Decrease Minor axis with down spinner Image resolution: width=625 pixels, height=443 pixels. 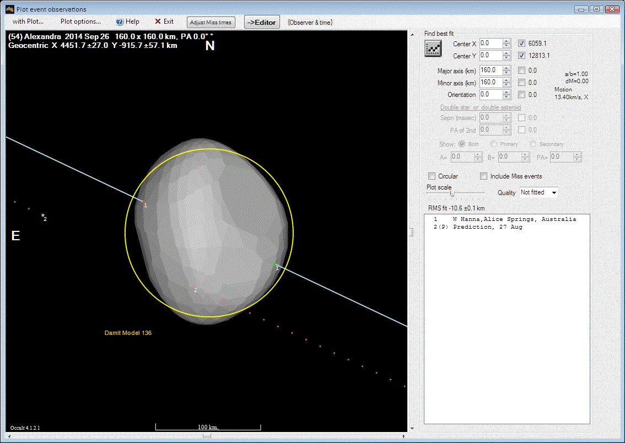(x=506, y=85)
